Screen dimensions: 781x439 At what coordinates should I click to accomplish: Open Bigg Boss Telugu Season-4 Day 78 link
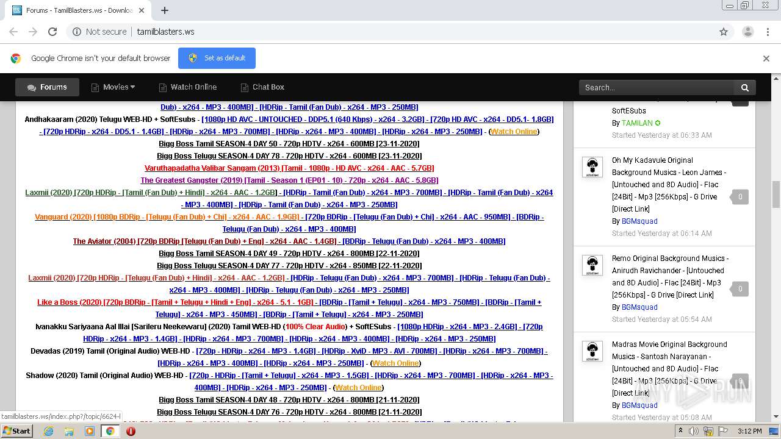tap(289, 156)
